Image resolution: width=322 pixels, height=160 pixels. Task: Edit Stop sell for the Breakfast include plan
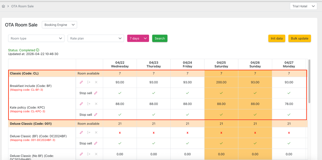tap(96, 93)
